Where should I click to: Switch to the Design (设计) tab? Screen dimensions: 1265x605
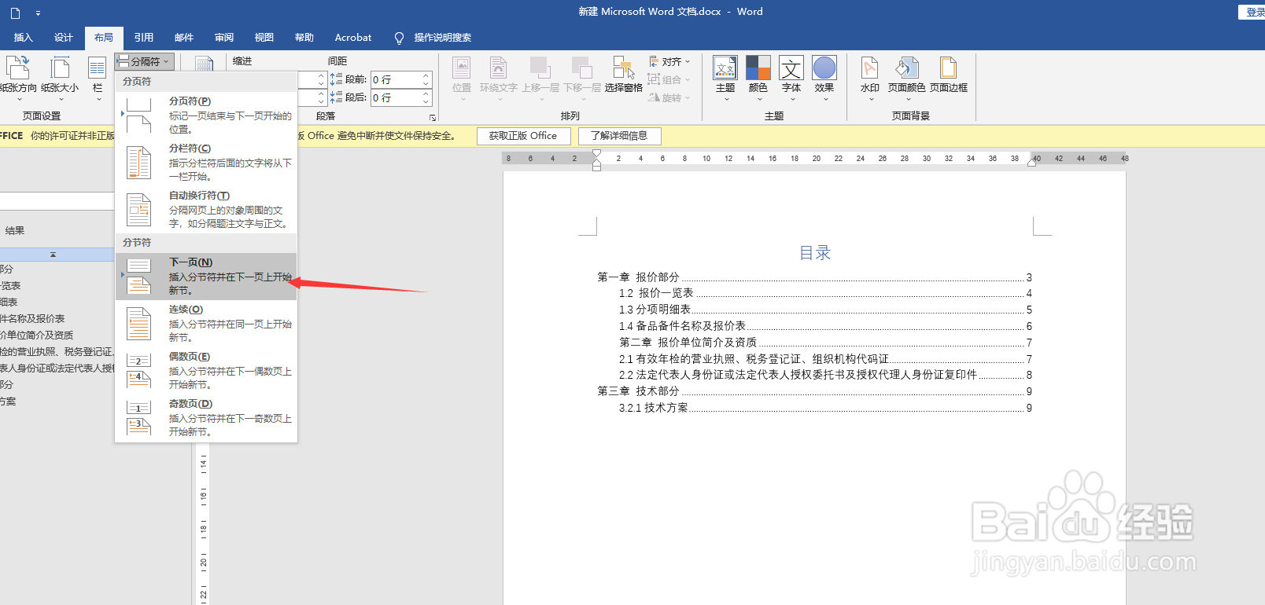coord(64,37)
